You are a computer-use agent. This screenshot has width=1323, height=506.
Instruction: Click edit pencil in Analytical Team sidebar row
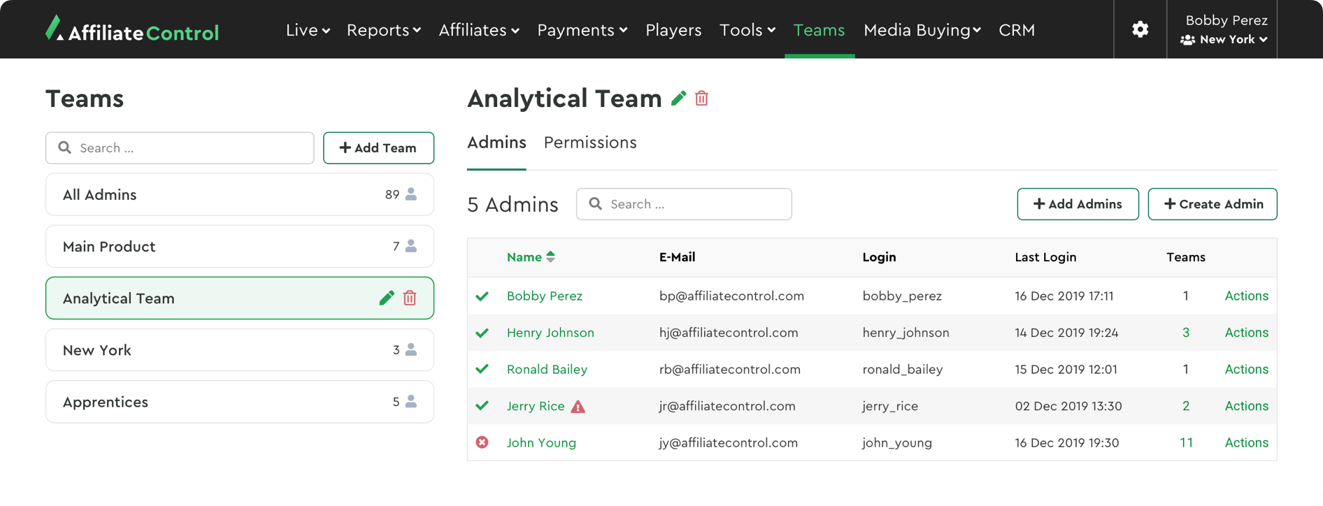tap(386, 298)
